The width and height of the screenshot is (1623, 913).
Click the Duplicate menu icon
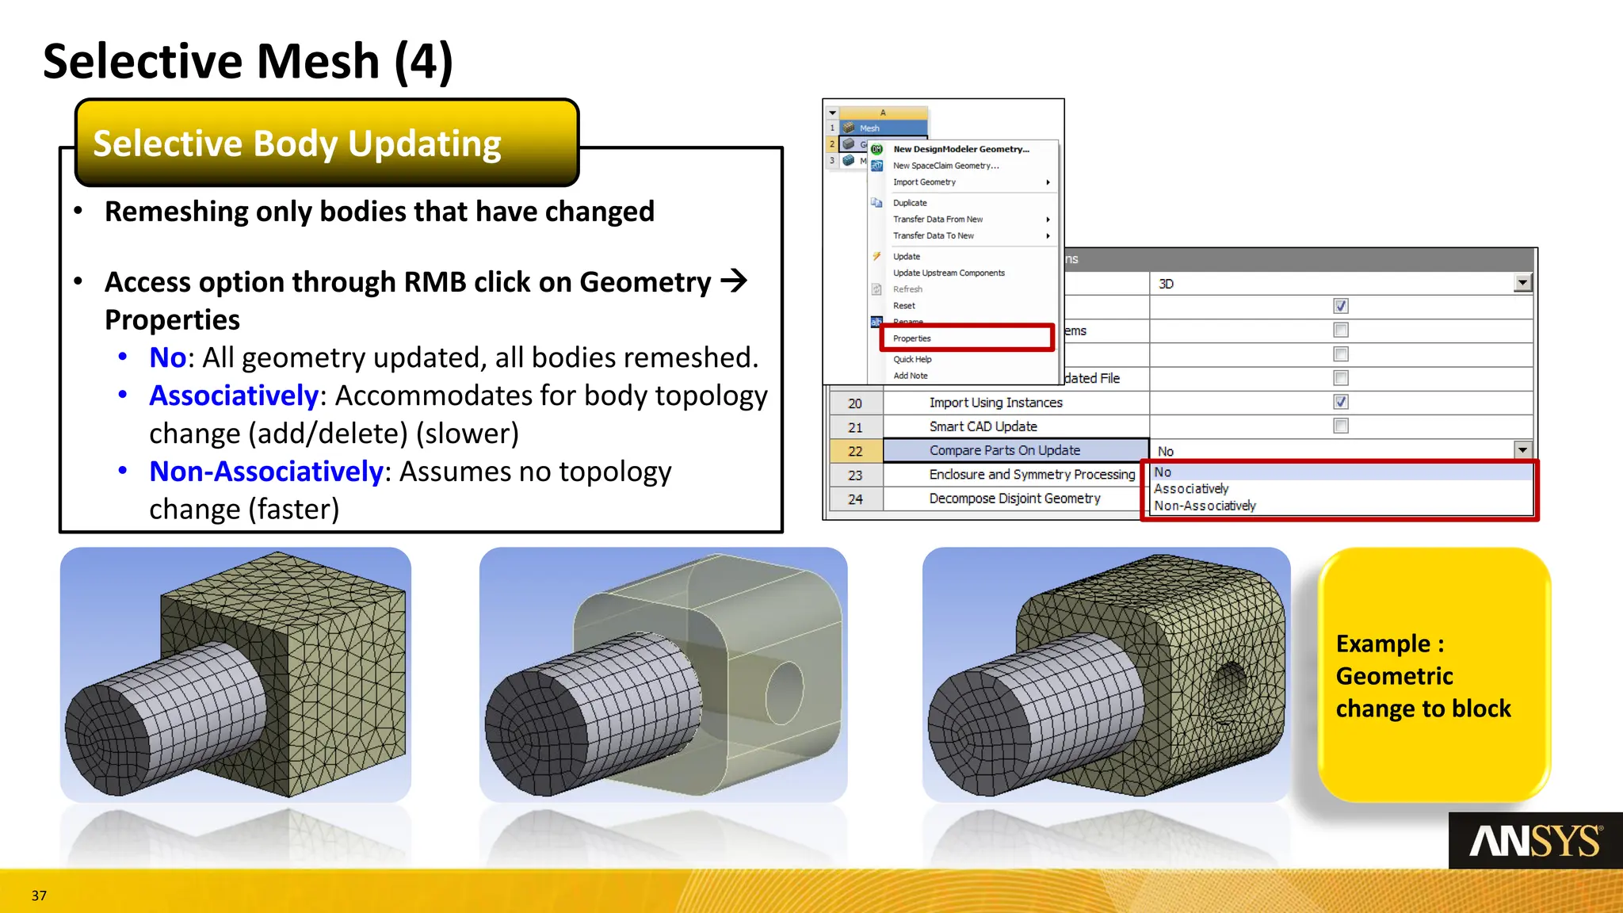[x=876, y=203]
